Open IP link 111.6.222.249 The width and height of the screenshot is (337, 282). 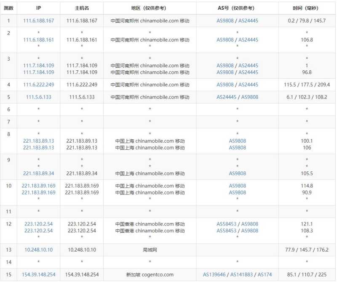point(38,85)
